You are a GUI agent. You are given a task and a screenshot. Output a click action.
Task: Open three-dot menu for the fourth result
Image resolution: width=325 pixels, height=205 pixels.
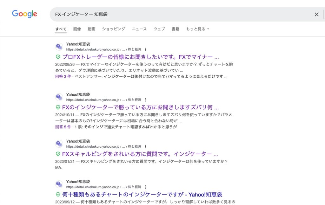point(145,187)
